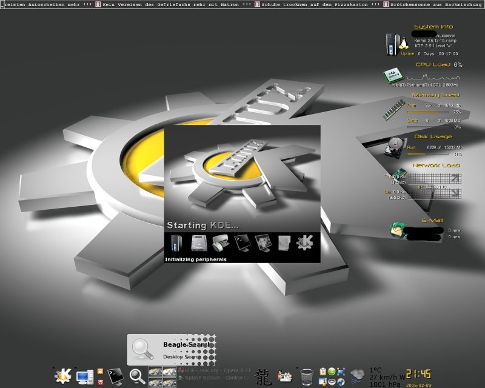Open the Klipper clipboard tray icon
Screen dimensions: 485x388
click(x=323, y=372)
